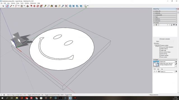This screenshot has width=179, height=100.
Task: Click the Zoom Extents tool
Action: click(x=66, y=6)
